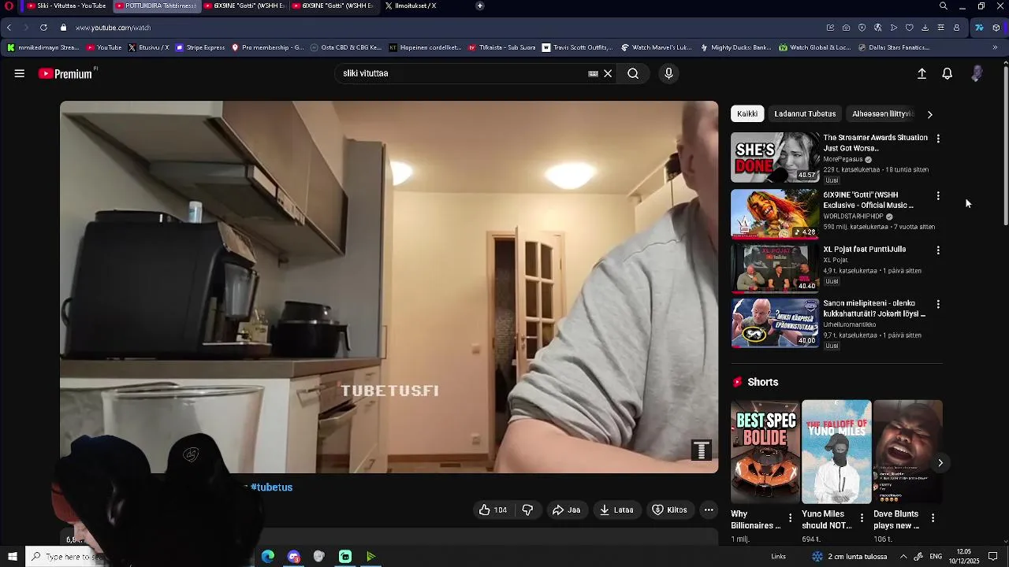Image resolution: width=1009 pixels, height=567 pixels.
Task: Run the search with the magnifier button
Action: 633,73
